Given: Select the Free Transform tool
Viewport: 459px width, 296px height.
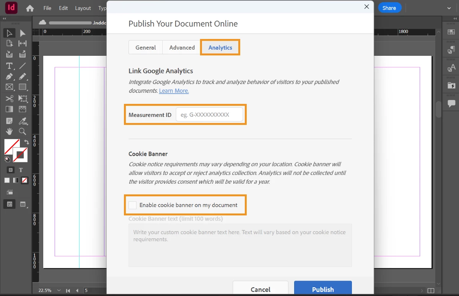Looking at the screenshot, I should pyautogui.click(x=23, y=99).
